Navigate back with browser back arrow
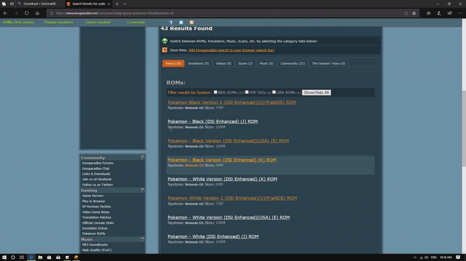 click(5, 13)
